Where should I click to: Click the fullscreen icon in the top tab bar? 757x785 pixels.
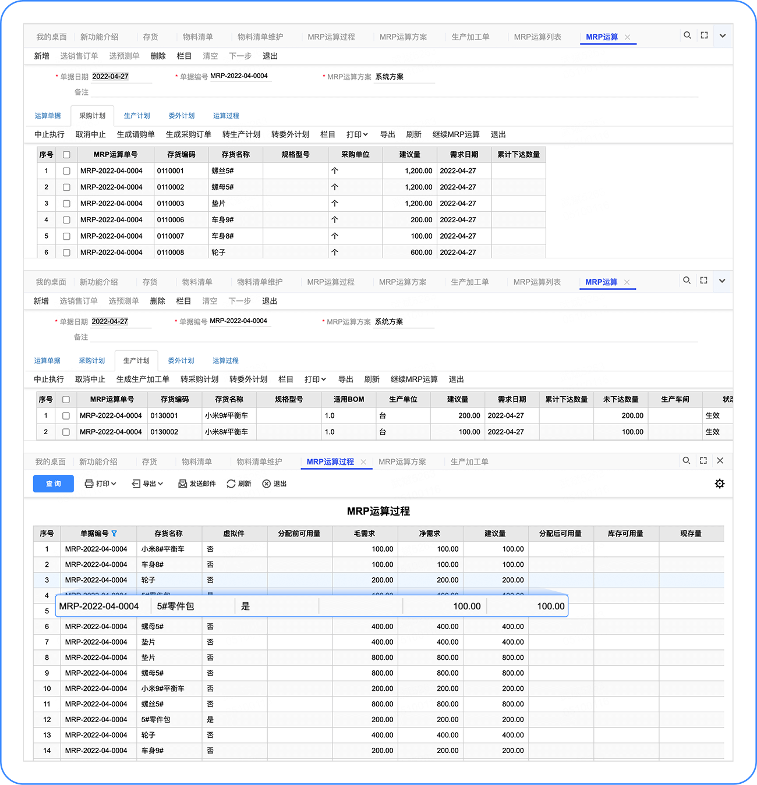click(704, 35)
